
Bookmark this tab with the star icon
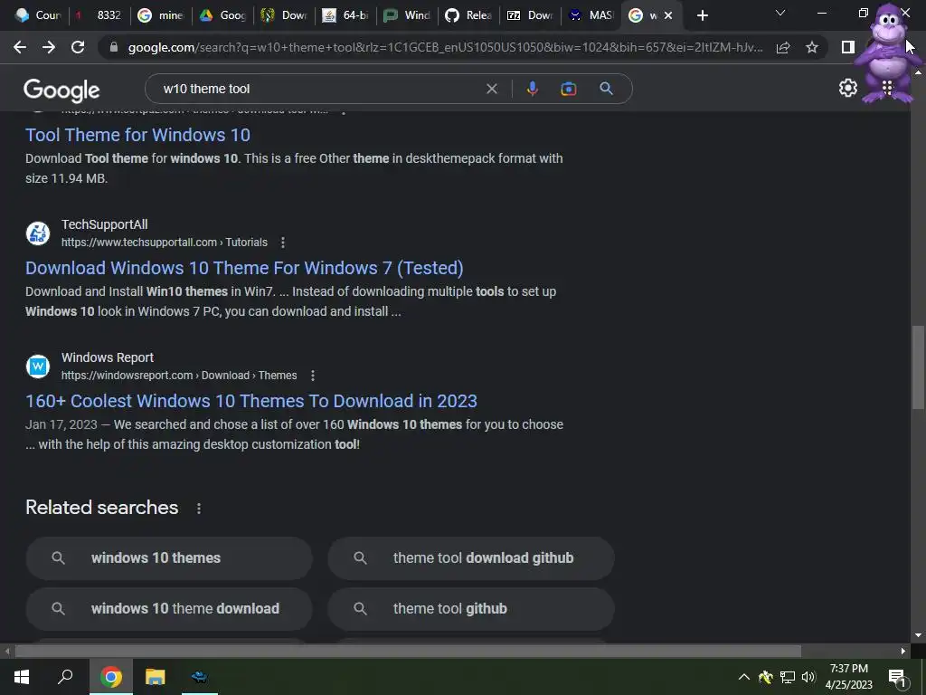pyautogui.click(x=812, y=47)
